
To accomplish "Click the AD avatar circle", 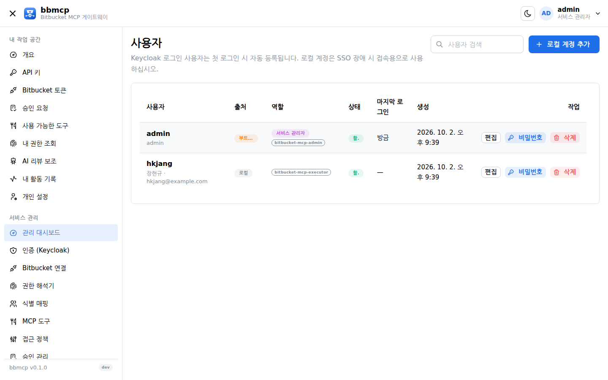I will coord(546,14).
